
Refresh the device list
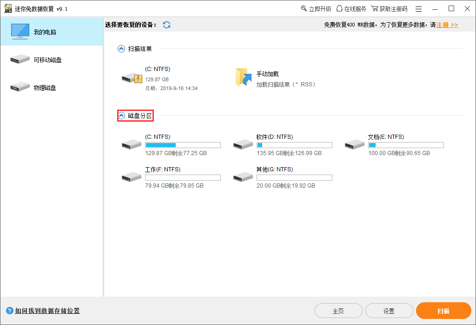[x=167, y=25]
